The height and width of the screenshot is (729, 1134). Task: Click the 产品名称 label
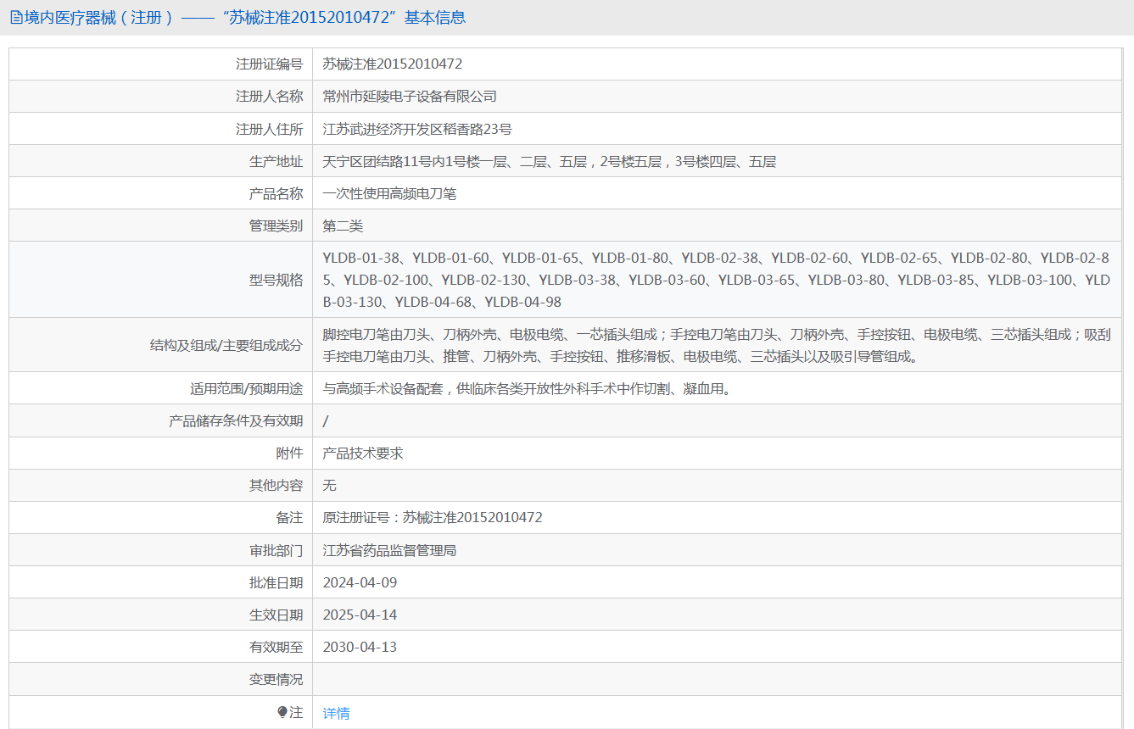coord(276,193)
